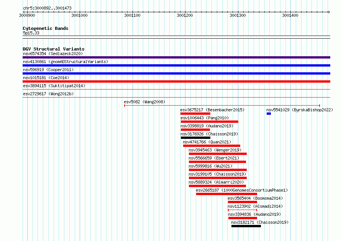Click the red nsv3945463 Wenger2019 bar

coord(218,154)
